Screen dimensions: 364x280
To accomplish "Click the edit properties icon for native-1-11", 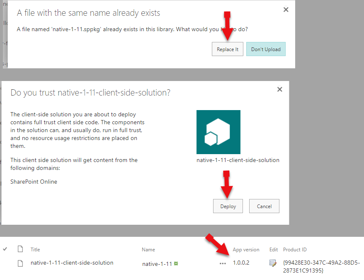I will pyautogui.click(x=273, y=263).
